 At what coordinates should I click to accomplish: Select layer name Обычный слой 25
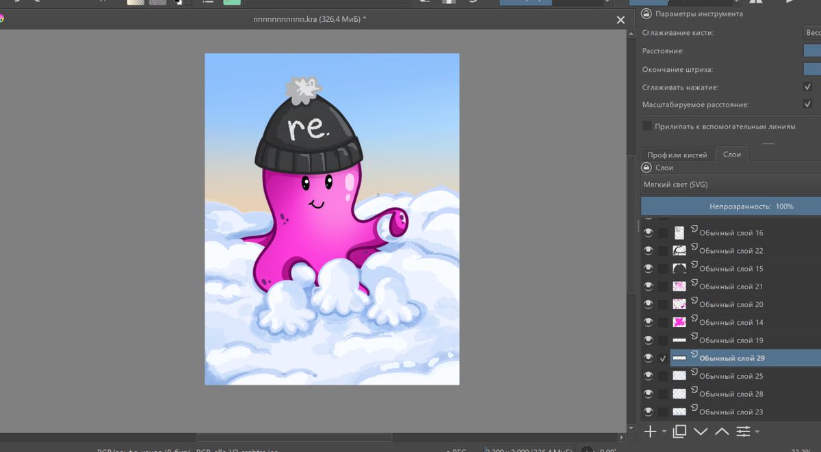pyautogui.click(x=731, y=376)
